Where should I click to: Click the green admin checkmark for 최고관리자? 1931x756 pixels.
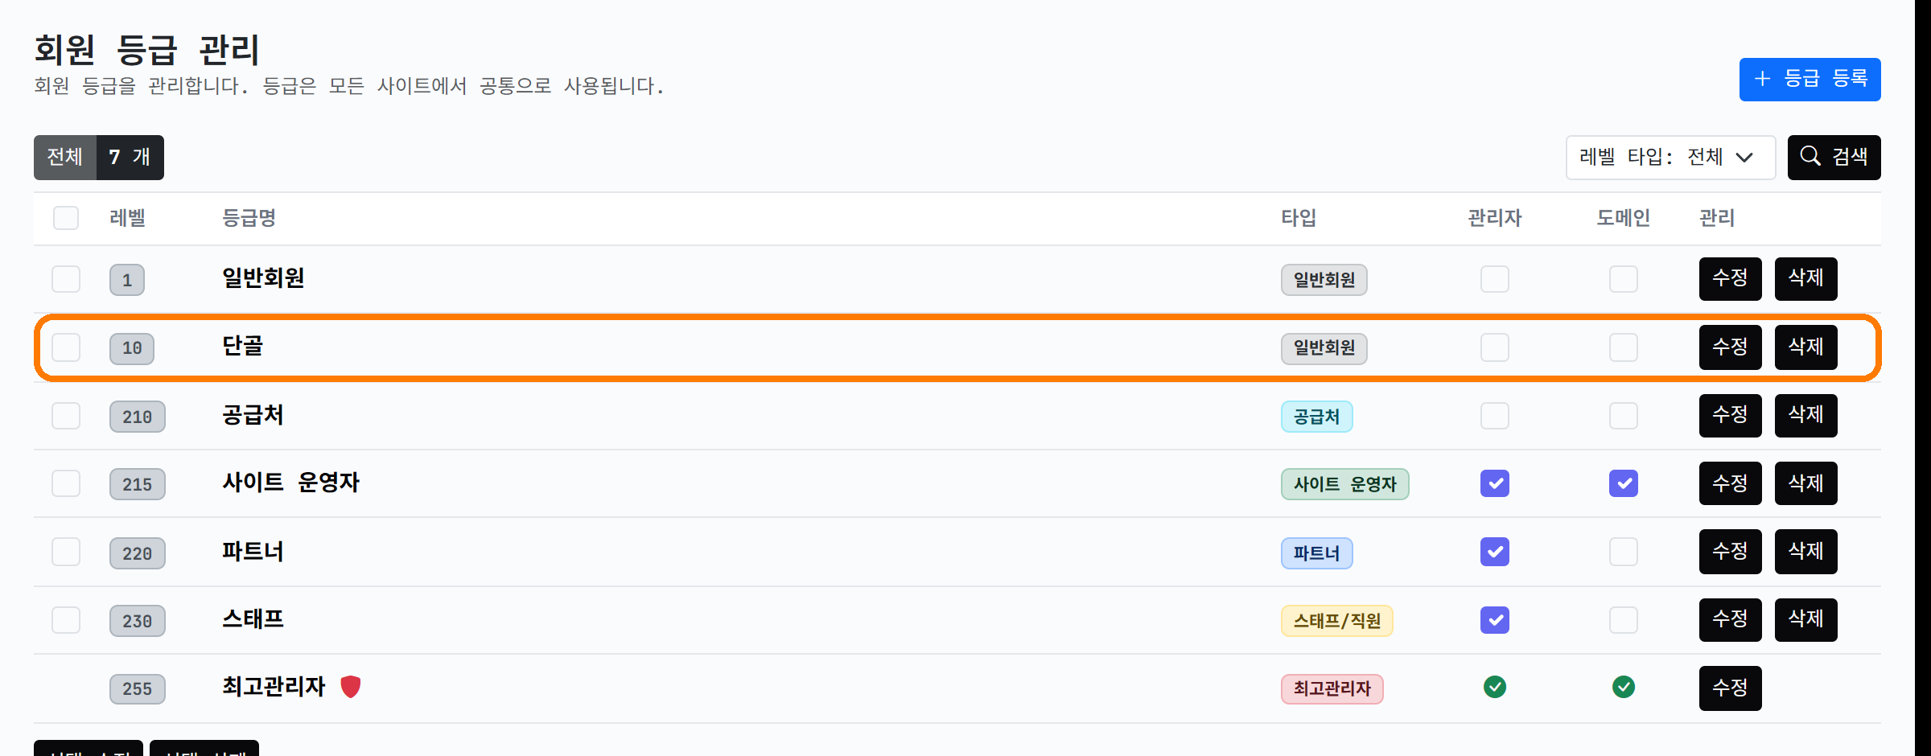click(x=1495, y=687)
